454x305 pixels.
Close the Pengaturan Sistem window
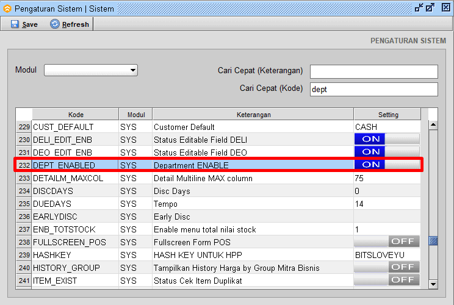pyautogui.click(x=446, y=7)
